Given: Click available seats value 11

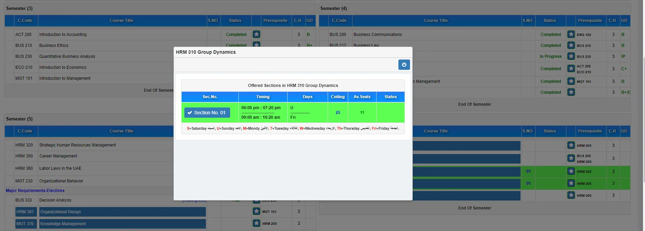Looking at the screenshot, I should [x=362, y=113].
